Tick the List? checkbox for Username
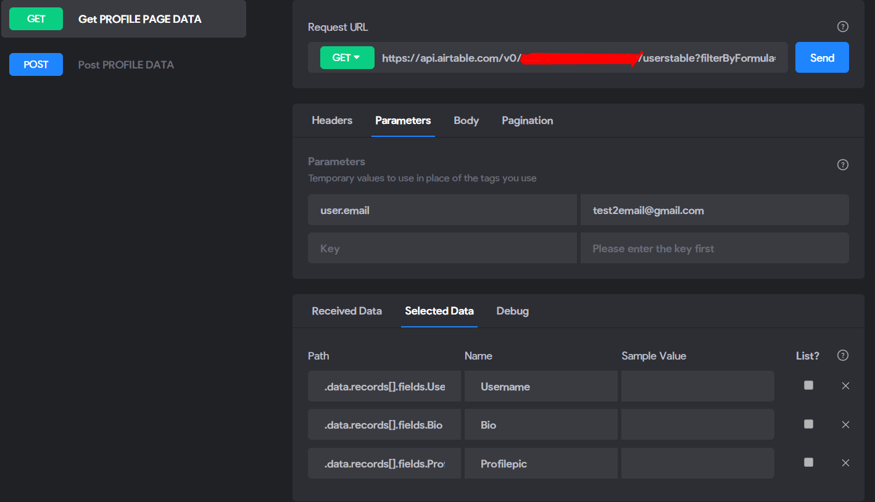The height and width of the screenshot is (502, 875). [x=808, y=385]
